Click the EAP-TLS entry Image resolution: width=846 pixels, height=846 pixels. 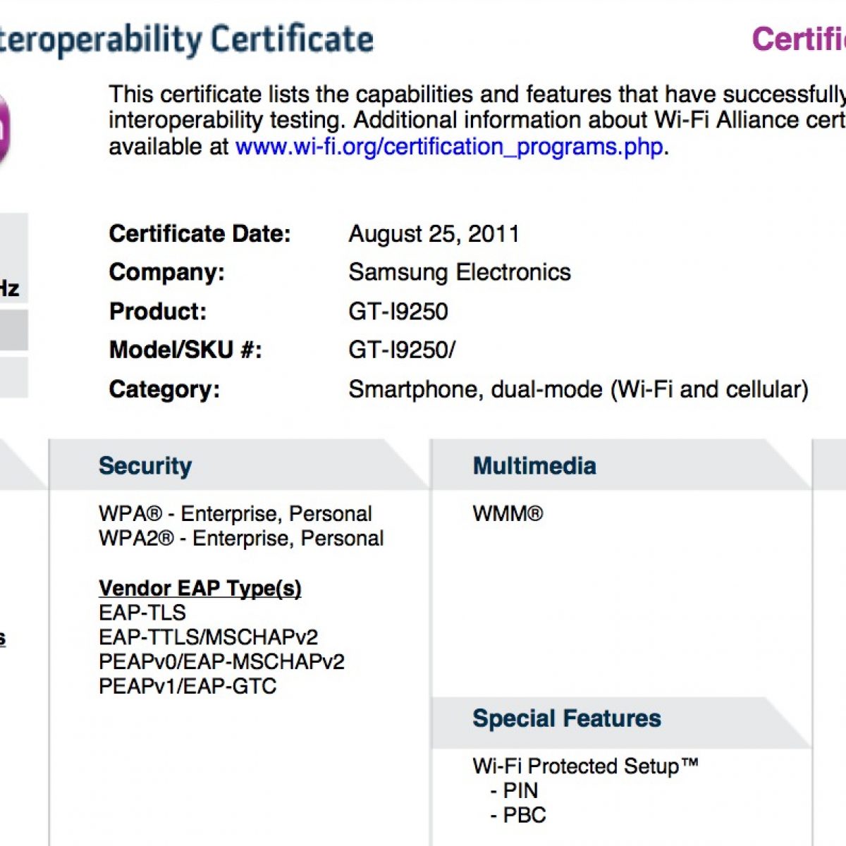point(142,613)
